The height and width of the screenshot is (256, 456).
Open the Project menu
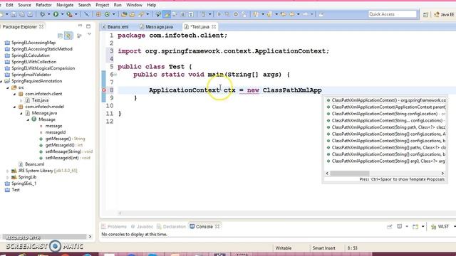tap(103, 5)
